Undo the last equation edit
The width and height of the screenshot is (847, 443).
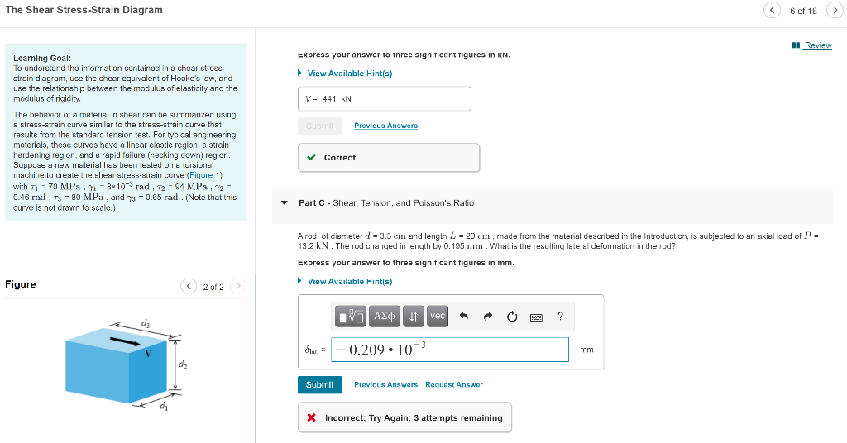click(463, 317)
